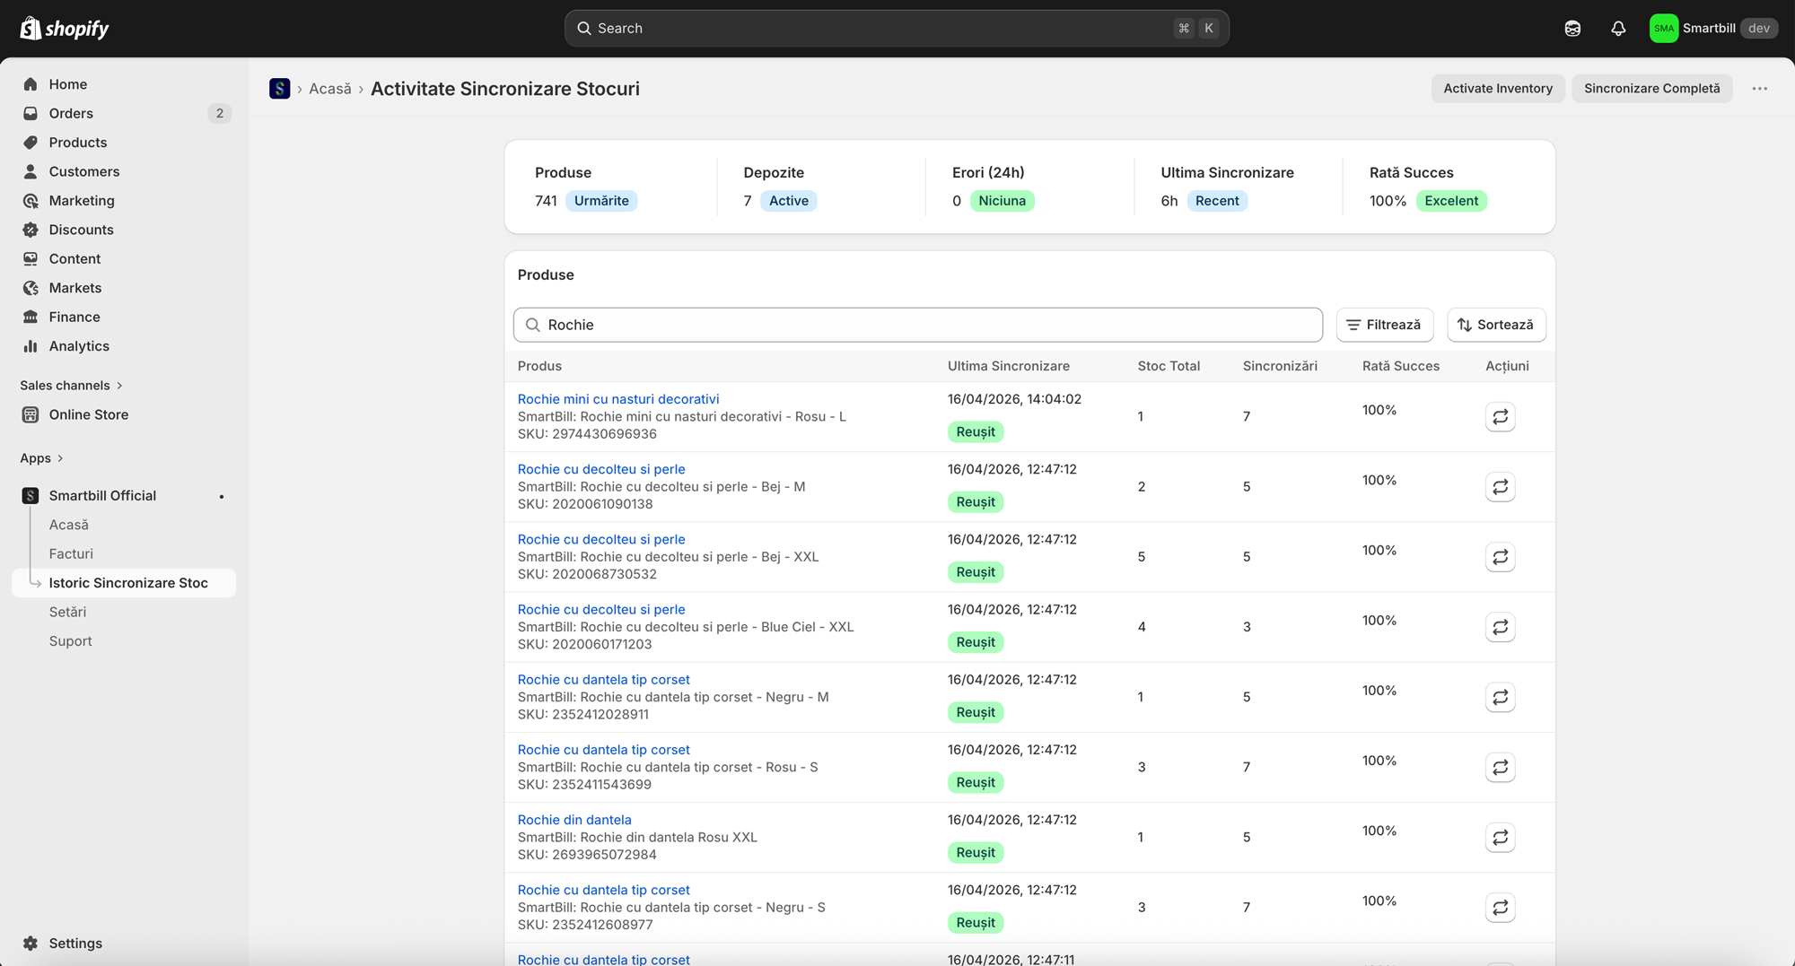This screenshot has width=1795, height=966.
Task: Click the product search field containing Rochie
Action: click(x=917, y=325)
